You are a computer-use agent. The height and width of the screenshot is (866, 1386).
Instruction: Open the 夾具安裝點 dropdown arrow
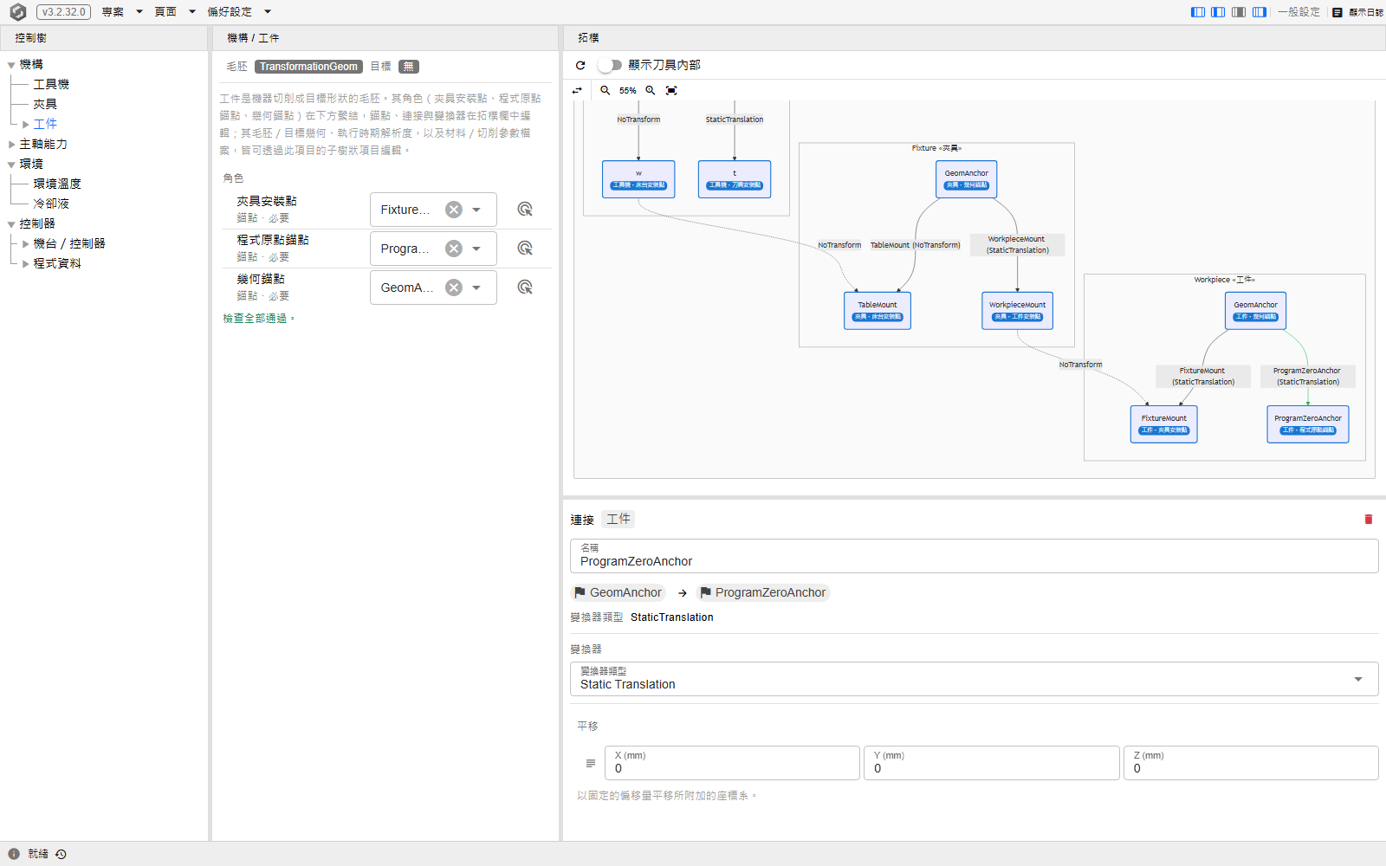[x=476, y=210]
